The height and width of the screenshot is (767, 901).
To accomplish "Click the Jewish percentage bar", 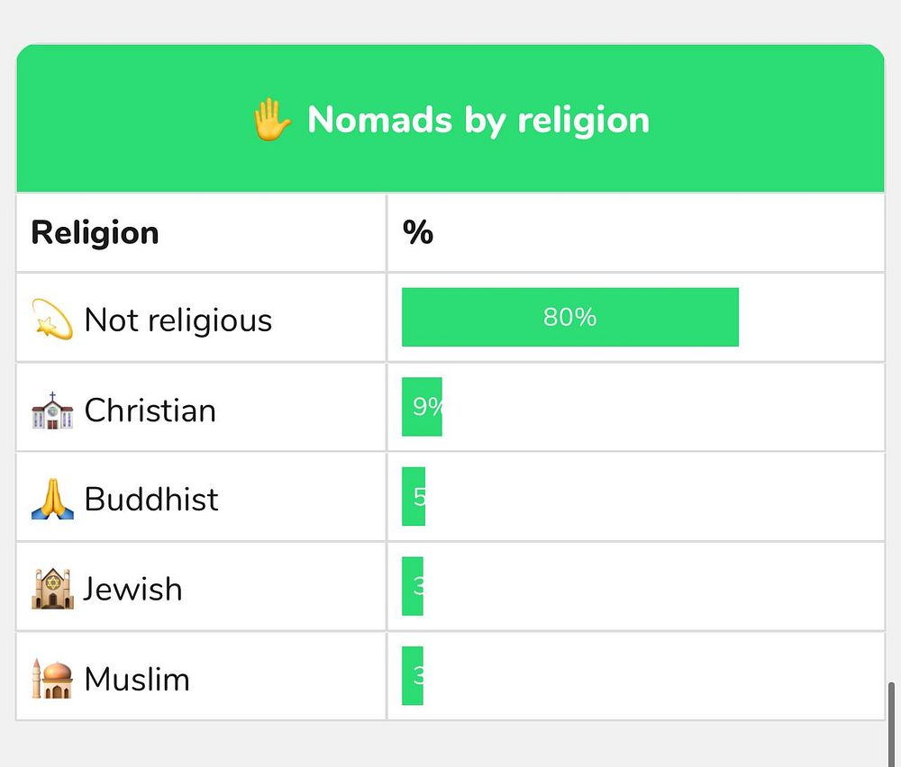I will [x=413, y=586].
